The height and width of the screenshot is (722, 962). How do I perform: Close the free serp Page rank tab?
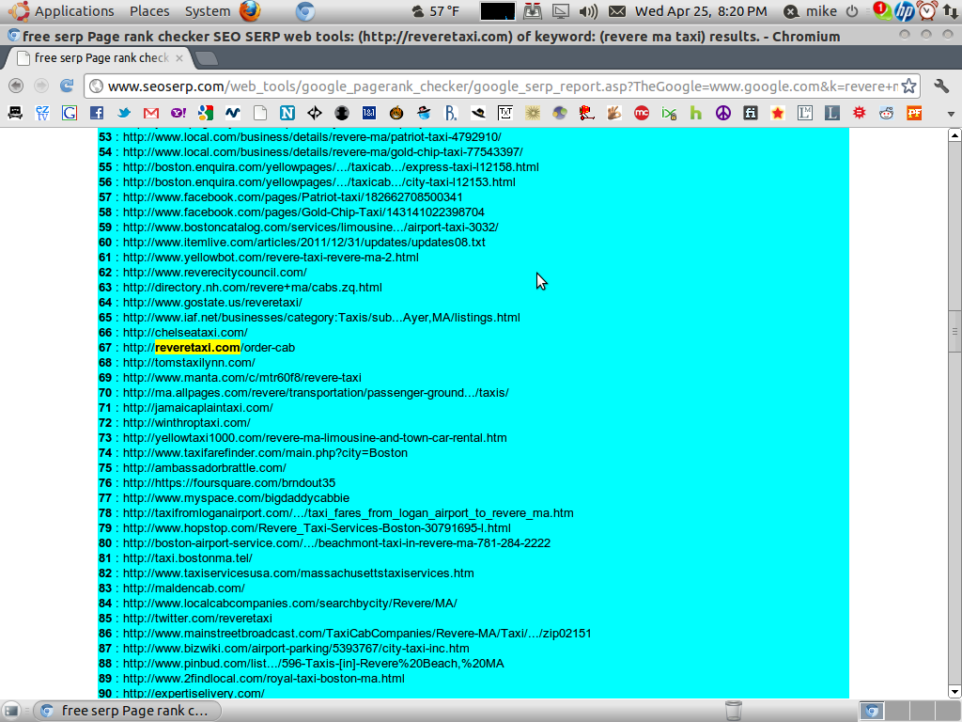(x=179, y=57)
